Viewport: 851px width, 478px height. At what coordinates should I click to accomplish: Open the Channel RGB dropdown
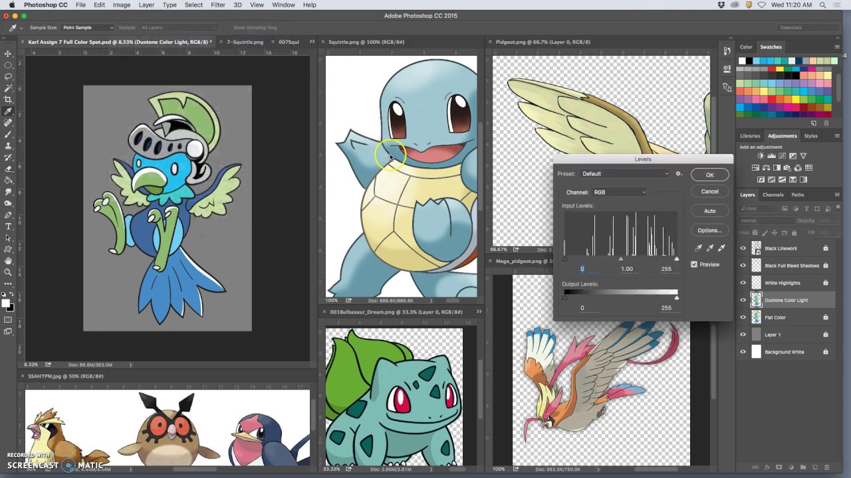[x=619, y=192]
